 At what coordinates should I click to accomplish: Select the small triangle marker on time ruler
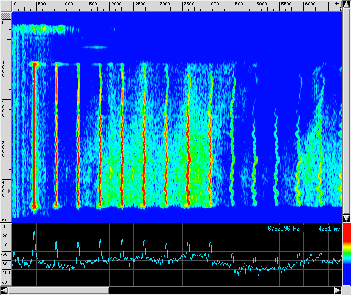point(8,192)
